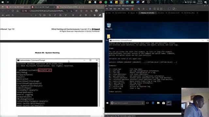Open host notification center icon
The image size is (209, 117).
(205, 2)
